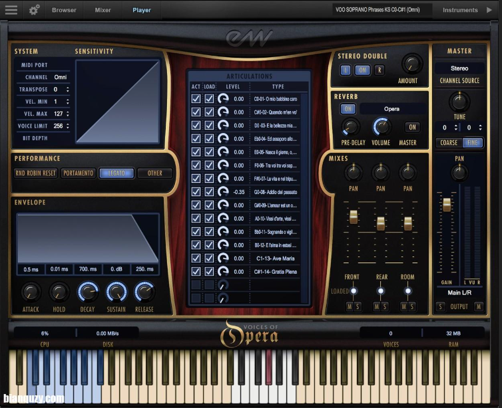Expand Instruments panel with arrow icon
The width and height of the screenshot is (502, 408).
pyautogui.click(x=489, y=10)
